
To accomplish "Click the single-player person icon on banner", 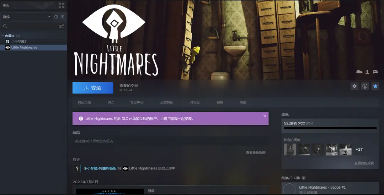I will click(367, 72).
